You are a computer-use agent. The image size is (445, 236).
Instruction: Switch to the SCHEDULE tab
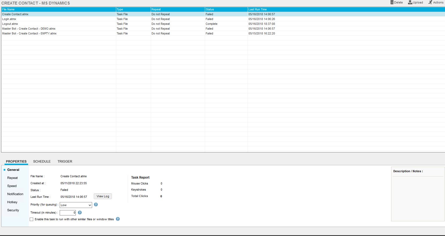[42, 162]
